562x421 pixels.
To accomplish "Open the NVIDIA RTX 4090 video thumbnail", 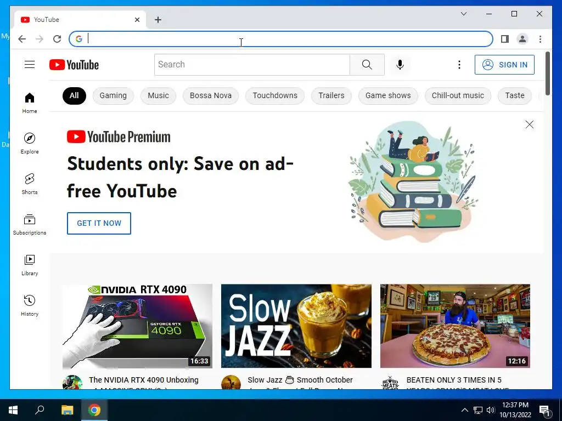I will pos(137,326).
